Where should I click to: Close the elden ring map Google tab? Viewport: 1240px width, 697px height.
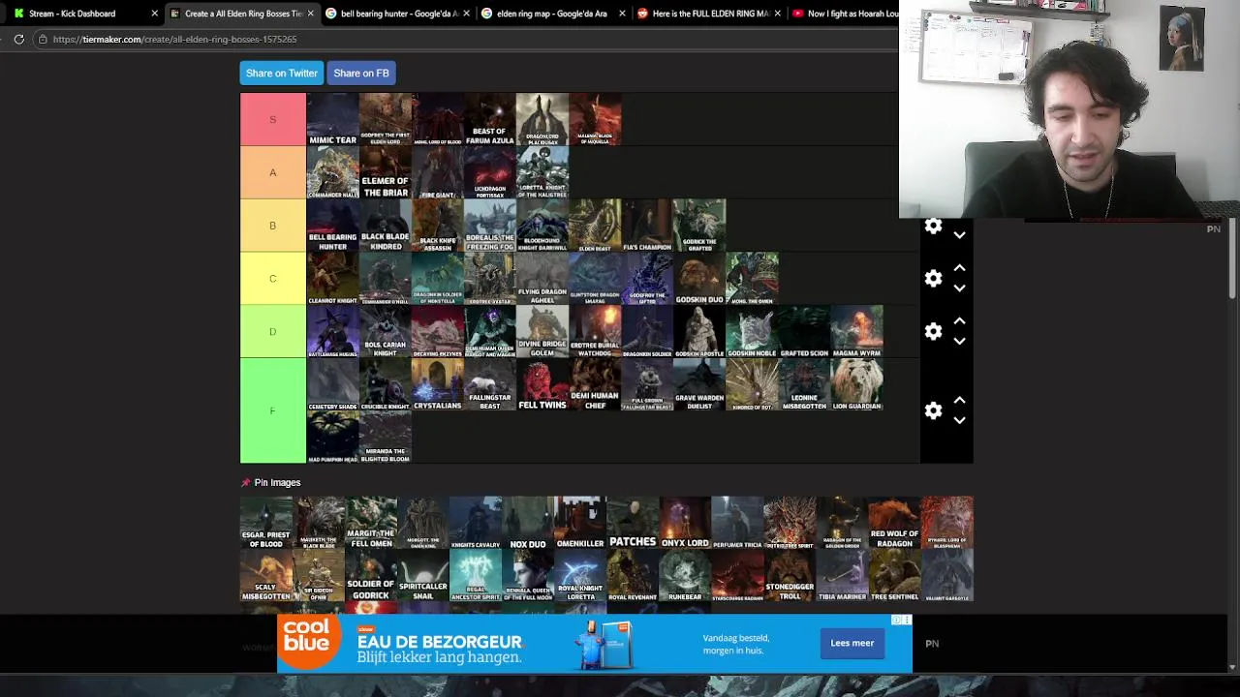point(622,14)
